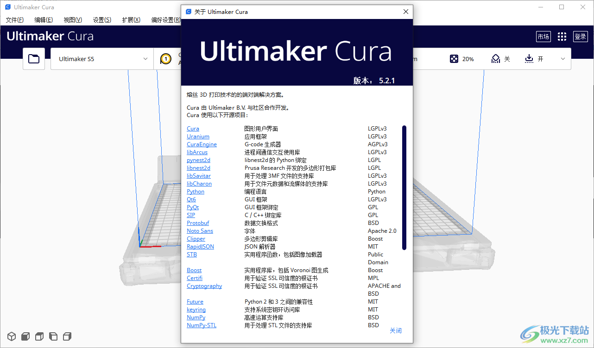Click the build plate adhesion icon

[529, 59]
